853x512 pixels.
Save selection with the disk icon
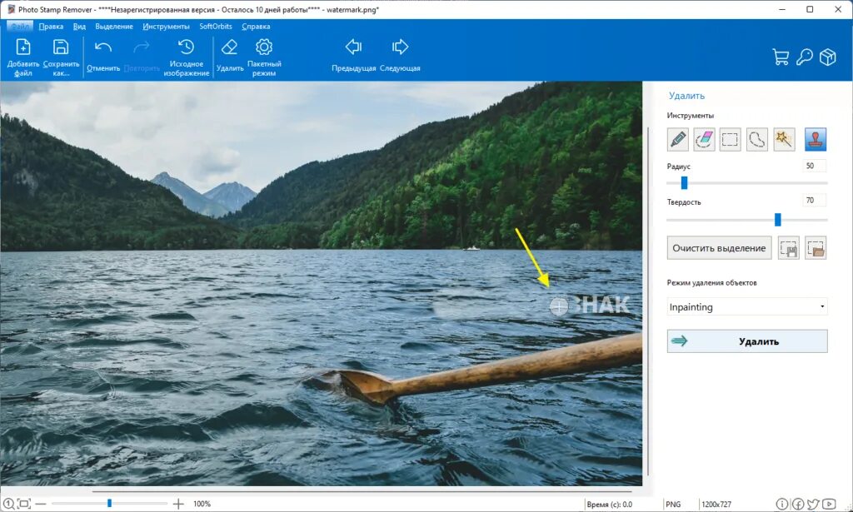pos(788,248)
